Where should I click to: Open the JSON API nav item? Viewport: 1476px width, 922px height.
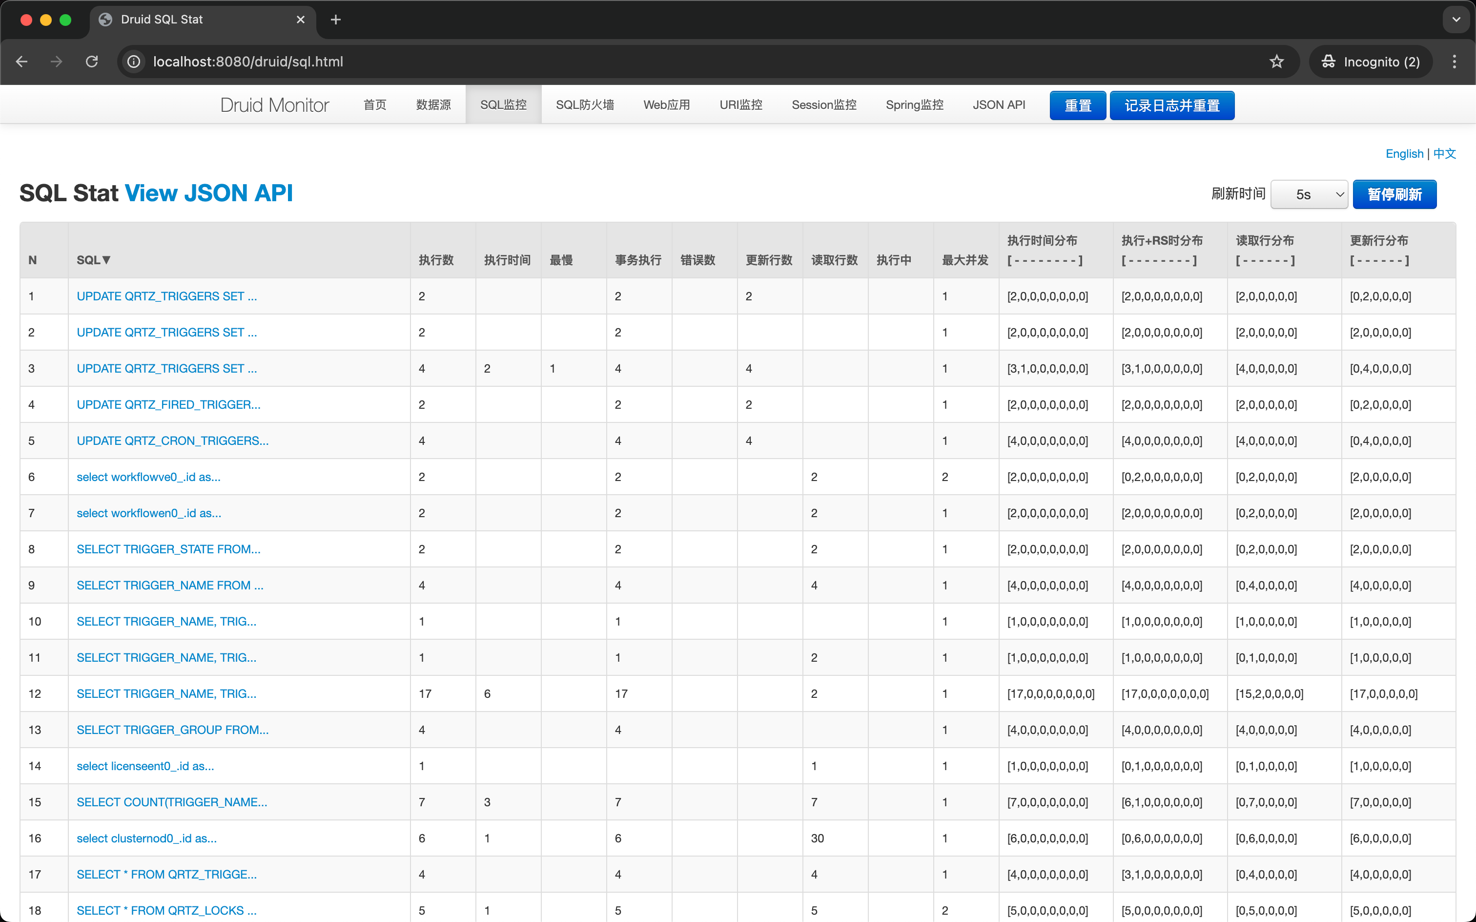click(x=999, y=105)
